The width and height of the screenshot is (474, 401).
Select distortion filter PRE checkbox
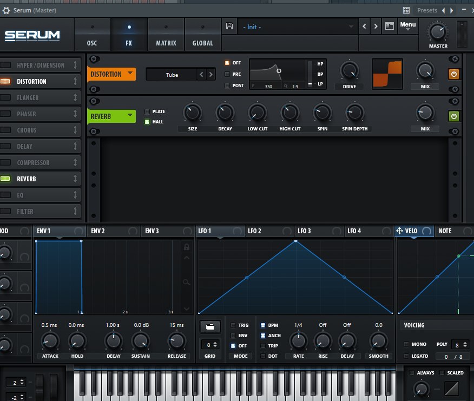click(227, 74)
